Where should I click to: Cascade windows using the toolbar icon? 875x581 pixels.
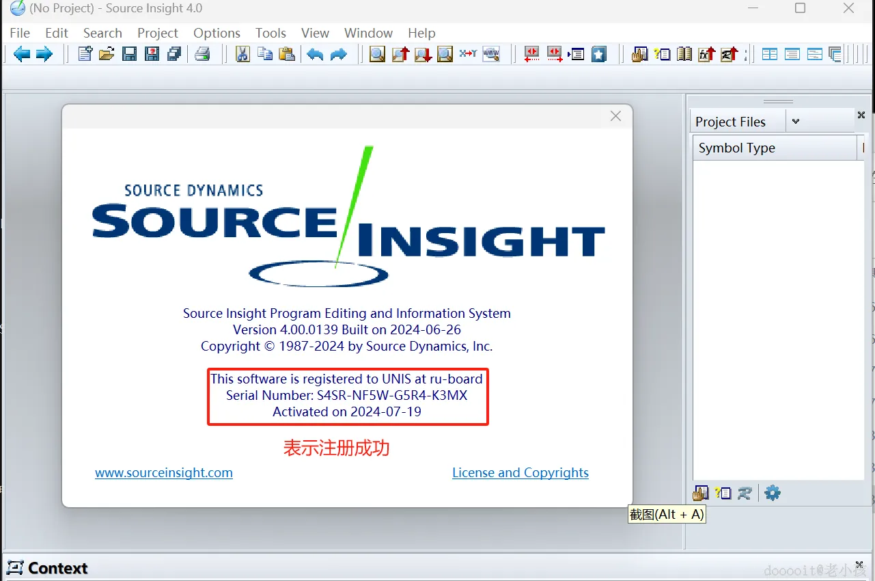click(x=835, y=54)
